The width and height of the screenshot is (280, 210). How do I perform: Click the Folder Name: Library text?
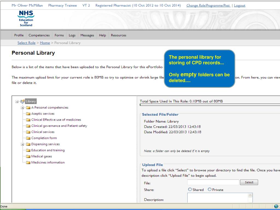pos(161,121)
